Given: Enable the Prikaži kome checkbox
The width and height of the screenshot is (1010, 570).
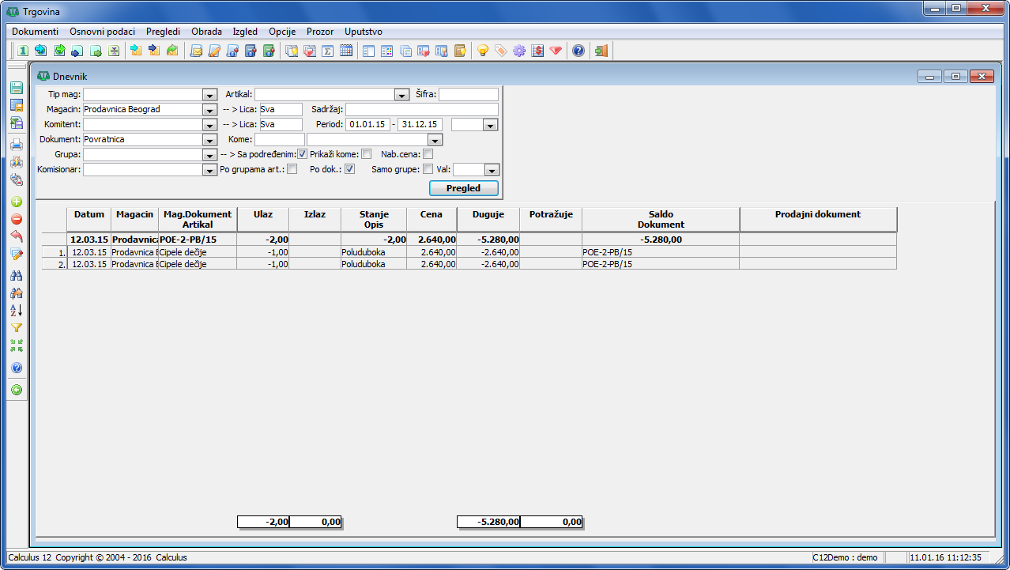Looking at the screenshot, I should (x=366, y=154).
